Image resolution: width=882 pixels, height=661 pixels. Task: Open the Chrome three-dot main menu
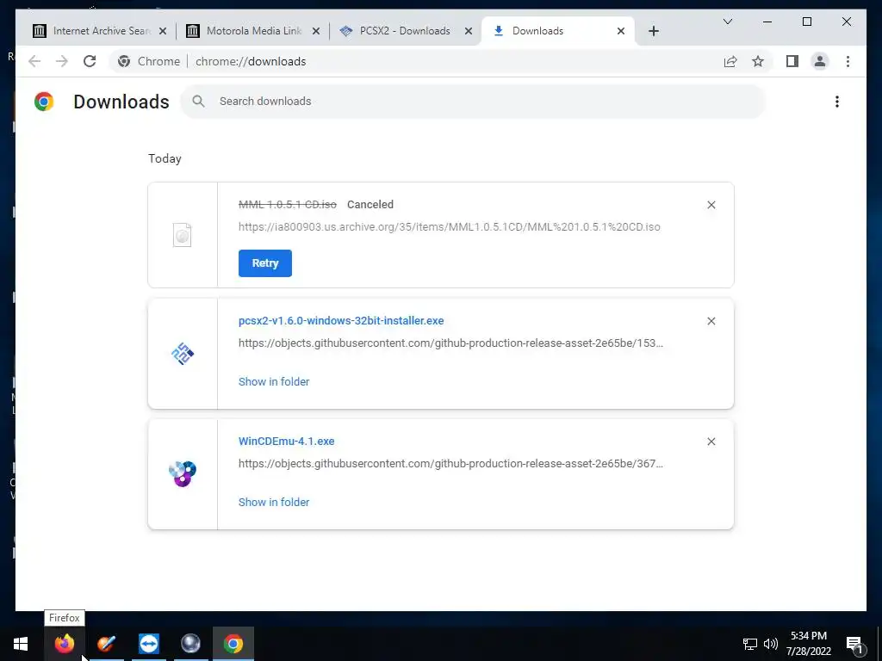[848, 61]
